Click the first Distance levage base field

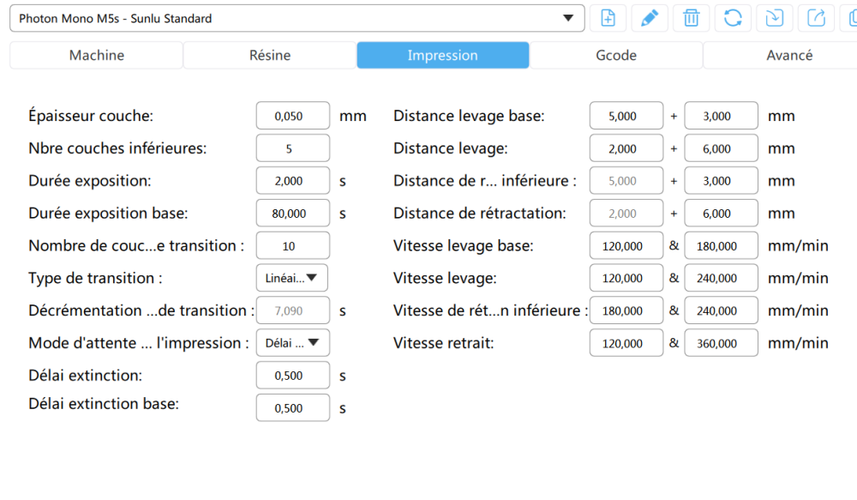coord(626,116)
